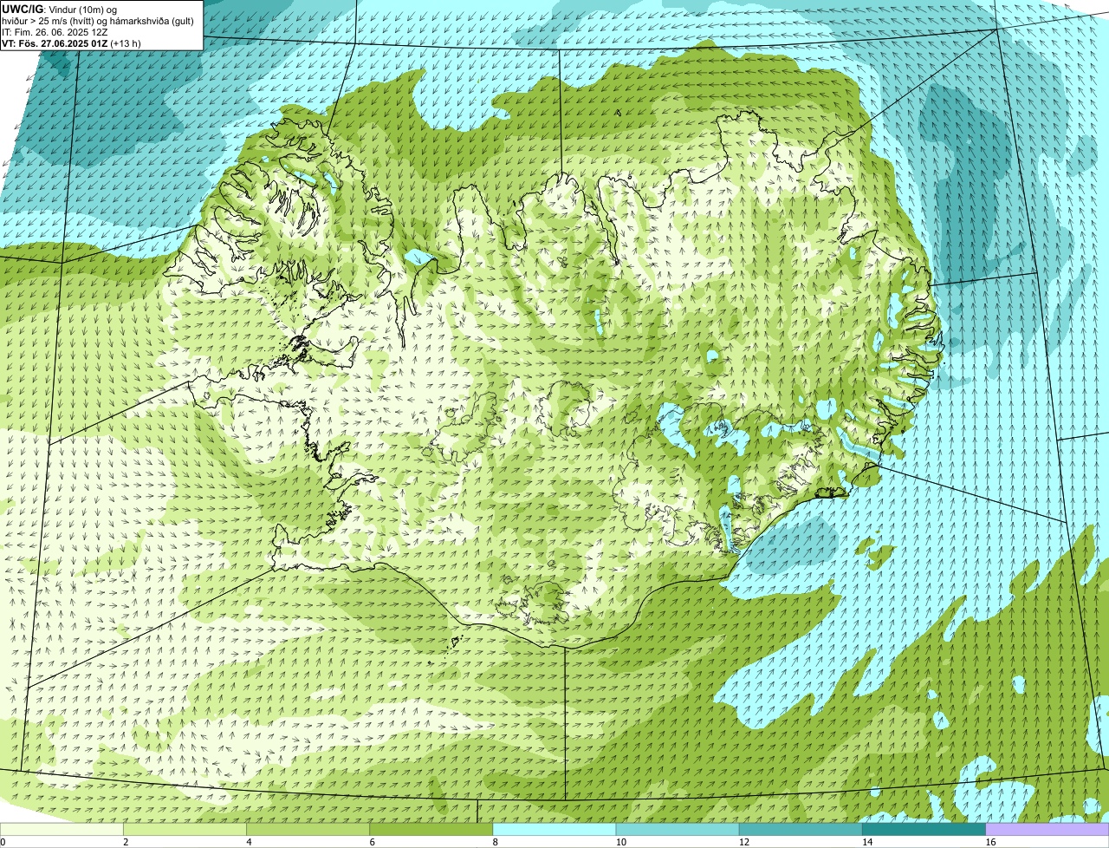
Task: Click the 2–4 m/s light green legend swatch
Action: click(x=185, y=829)
